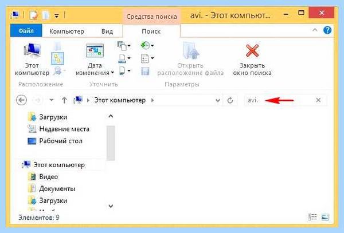
Task: Open the recent locations dropdown arrow
Action: [52, 100]
